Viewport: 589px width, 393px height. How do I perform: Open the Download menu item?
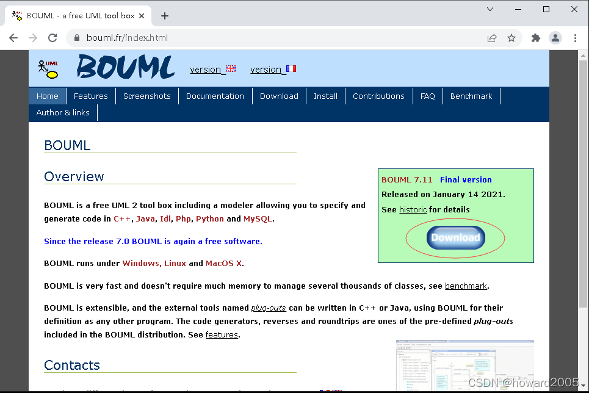(x=279, y=96)
